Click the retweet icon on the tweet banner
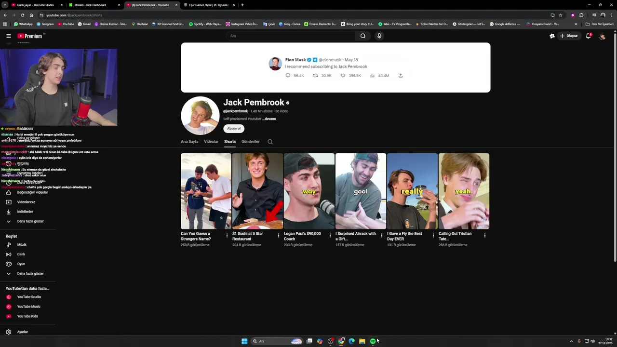 tap(315, 76)
